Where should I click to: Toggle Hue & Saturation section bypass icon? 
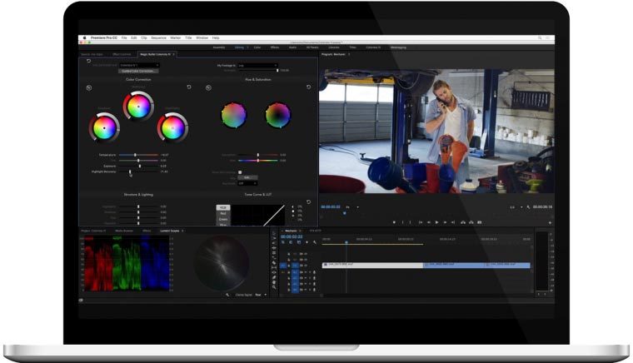point(208,87)
